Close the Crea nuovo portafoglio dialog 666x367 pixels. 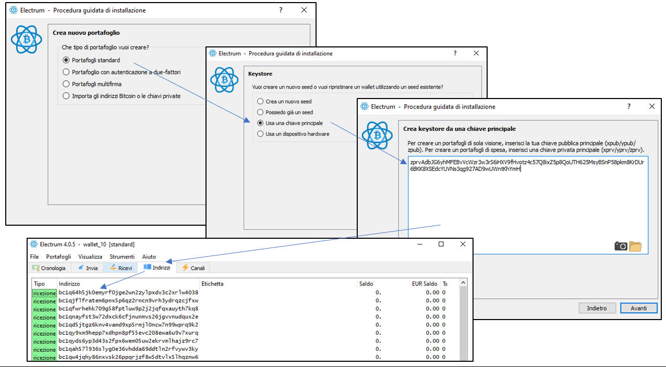[x=304, y=10]
